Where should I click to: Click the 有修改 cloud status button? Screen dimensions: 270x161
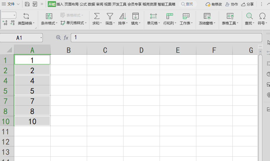(214, 4)
